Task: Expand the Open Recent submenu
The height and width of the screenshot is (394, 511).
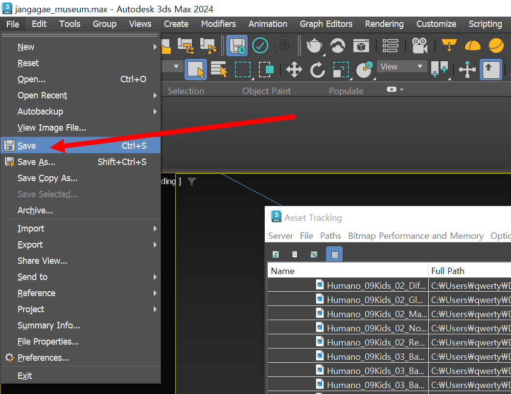Action: (155, 95)
